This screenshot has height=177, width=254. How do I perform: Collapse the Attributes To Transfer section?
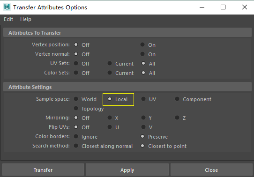pyautogui.click(x=127, y=33)
